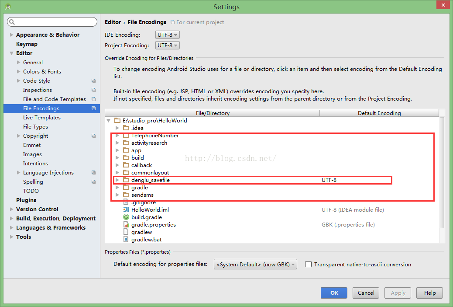
Task: Click inside the settings search field
Action: point(52,22)
